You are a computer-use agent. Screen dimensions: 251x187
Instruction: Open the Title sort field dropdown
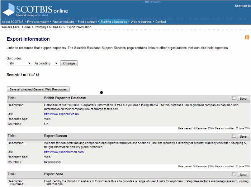pos(19,63)
